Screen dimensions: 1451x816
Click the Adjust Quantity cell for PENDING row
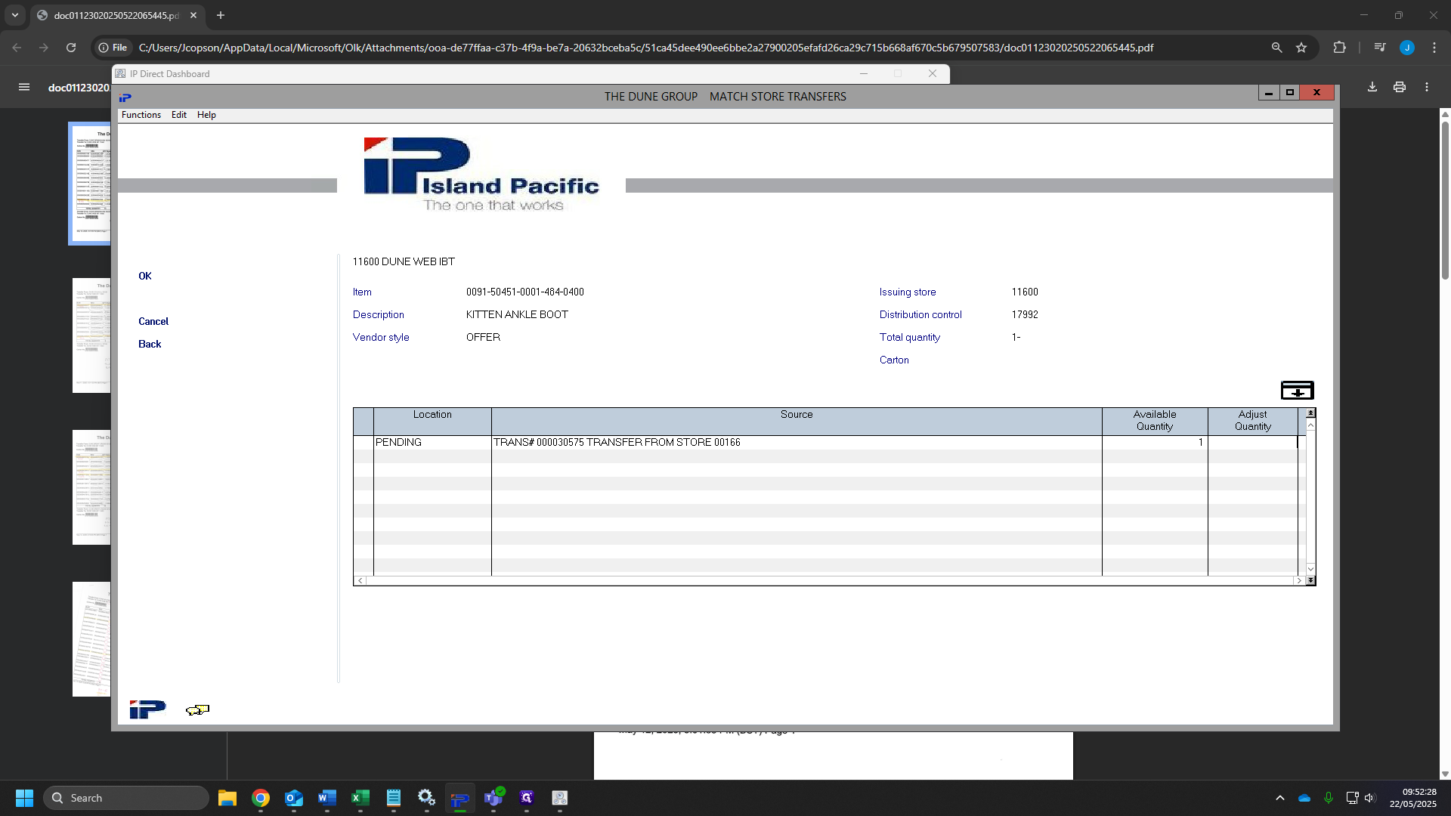1252,442
